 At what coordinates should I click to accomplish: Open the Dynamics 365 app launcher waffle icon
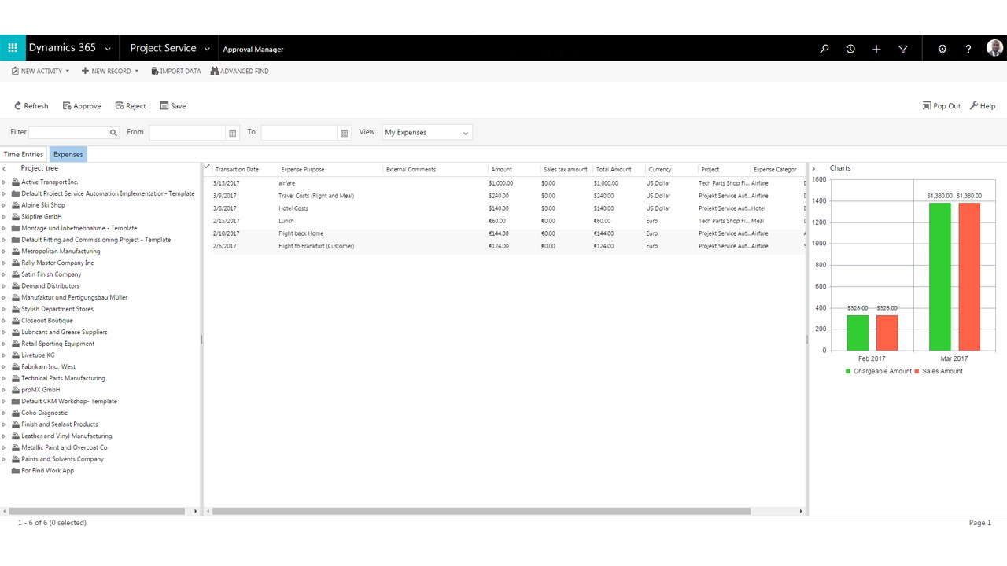point(13,48)
